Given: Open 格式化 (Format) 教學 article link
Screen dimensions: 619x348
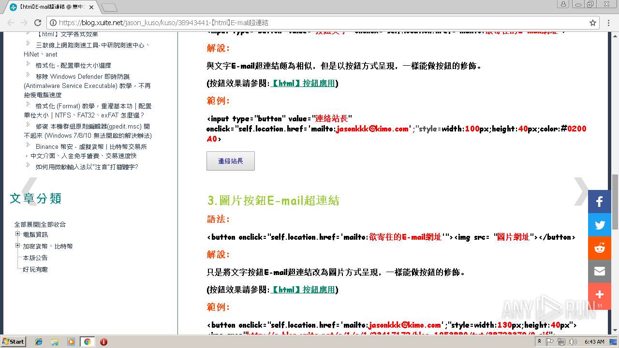Looking at the screenshot, I should [x=88, y=111].
